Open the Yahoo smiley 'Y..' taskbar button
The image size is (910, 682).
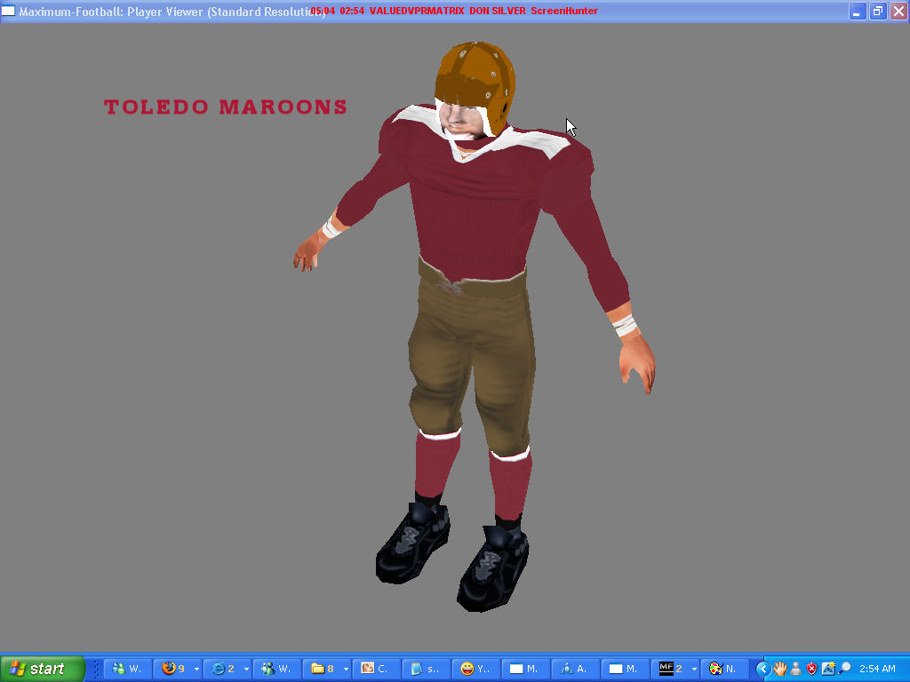(x=476, y=669)
